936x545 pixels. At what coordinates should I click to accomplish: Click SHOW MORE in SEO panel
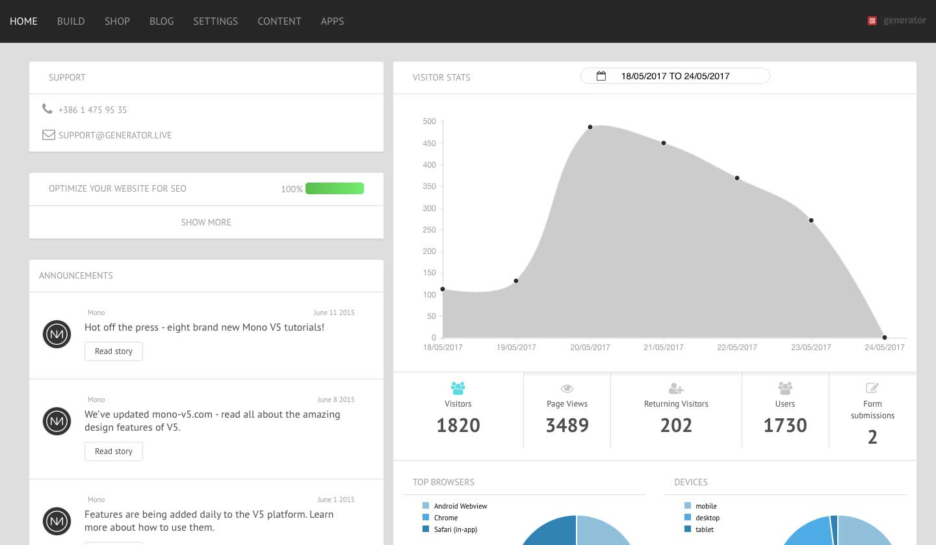206,222
